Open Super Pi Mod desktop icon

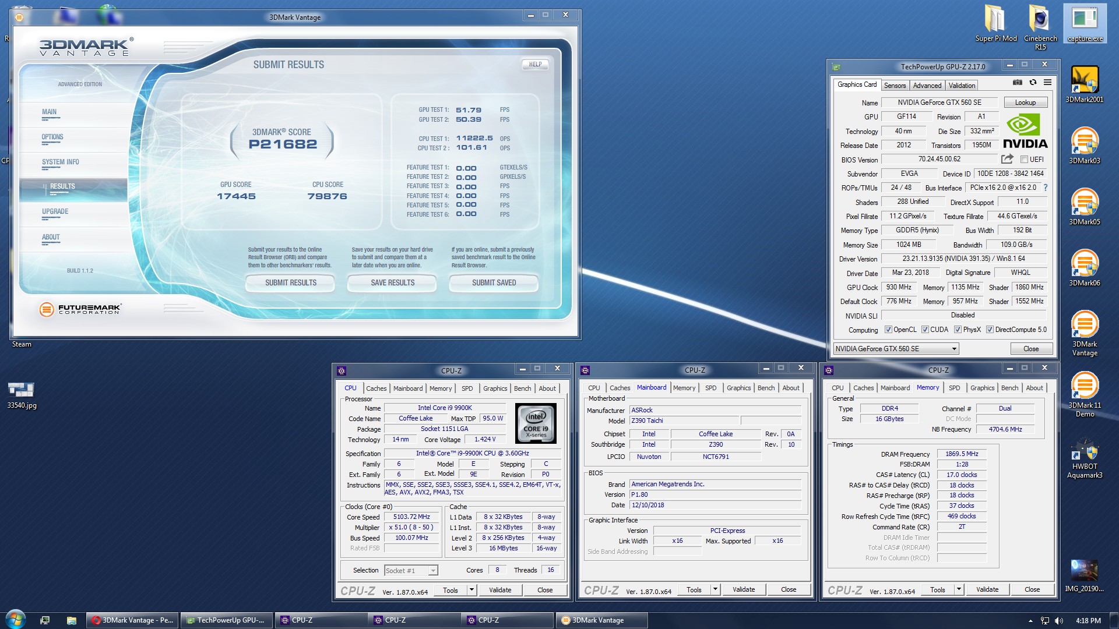(x=996, y=23)
